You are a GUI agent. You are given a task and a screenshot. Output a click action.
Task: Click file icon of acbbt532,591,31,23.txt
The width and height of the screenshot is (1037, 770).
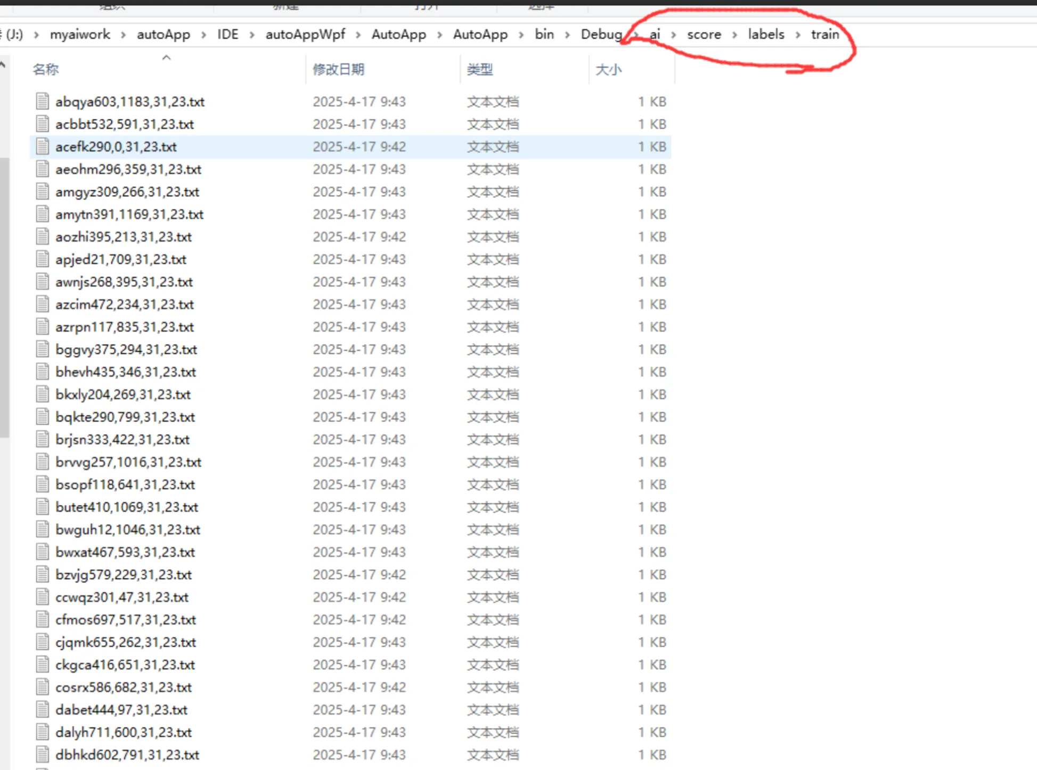pyautogui.click(x=43, y=124)
